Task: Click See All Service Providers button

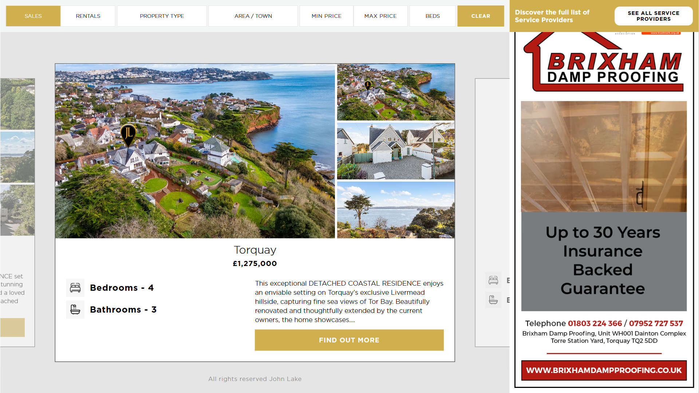Action: tap(653, 16)
